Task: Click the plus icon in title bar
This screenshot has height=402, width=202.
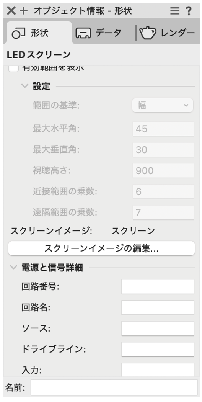Action: tap(23, 11)
